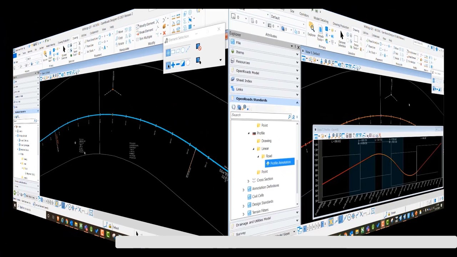Open Help menu in left window ribbon
The height and width of the screenshot is (257, 457).
click(x=112, y=27)
